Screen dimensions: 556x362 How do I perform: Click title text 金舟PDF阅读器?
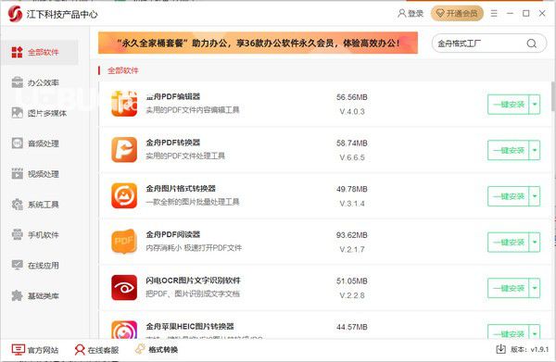tap(173, 234)
